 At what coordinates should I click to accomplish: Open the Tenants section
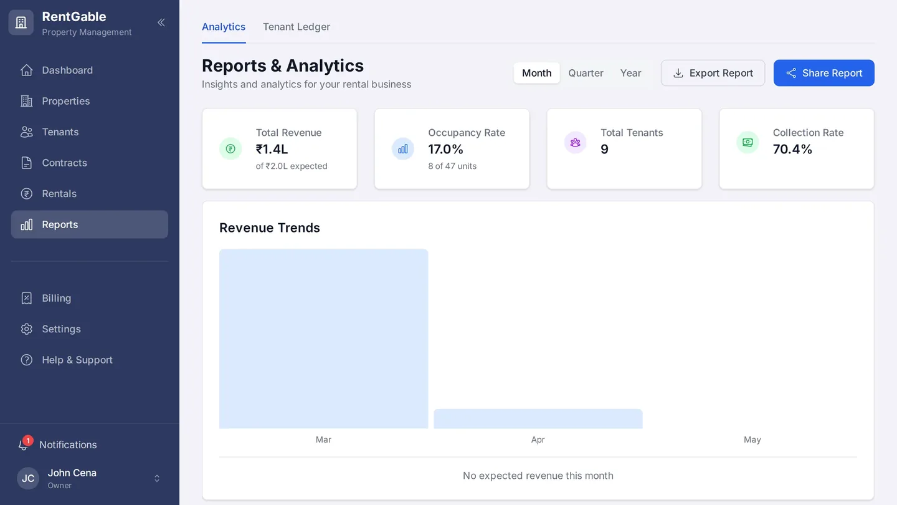click(90, 132)
